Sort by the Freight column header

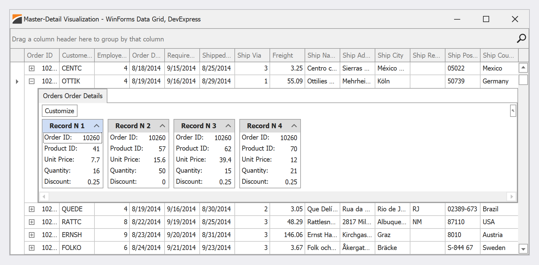[x=287, y=56]
